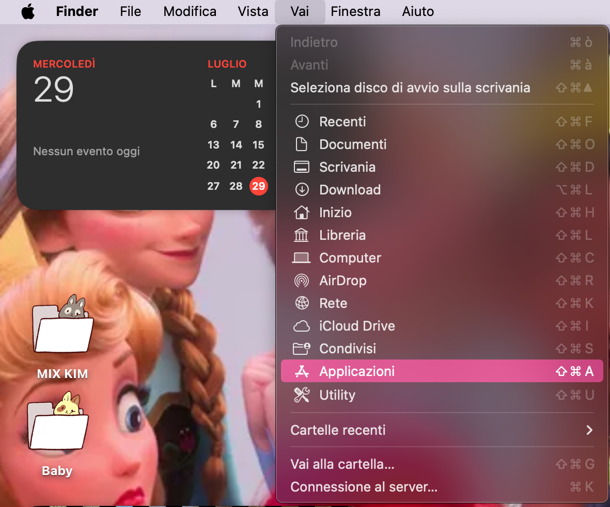Select Condivisi from Vai menu

(x=442, y=349)
